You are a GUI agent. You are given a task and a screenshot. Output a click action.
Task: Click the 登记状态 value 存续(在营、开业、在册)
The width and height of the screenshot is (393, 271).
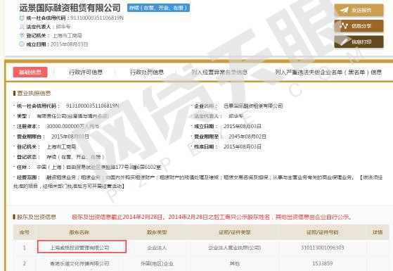point(75,157)
